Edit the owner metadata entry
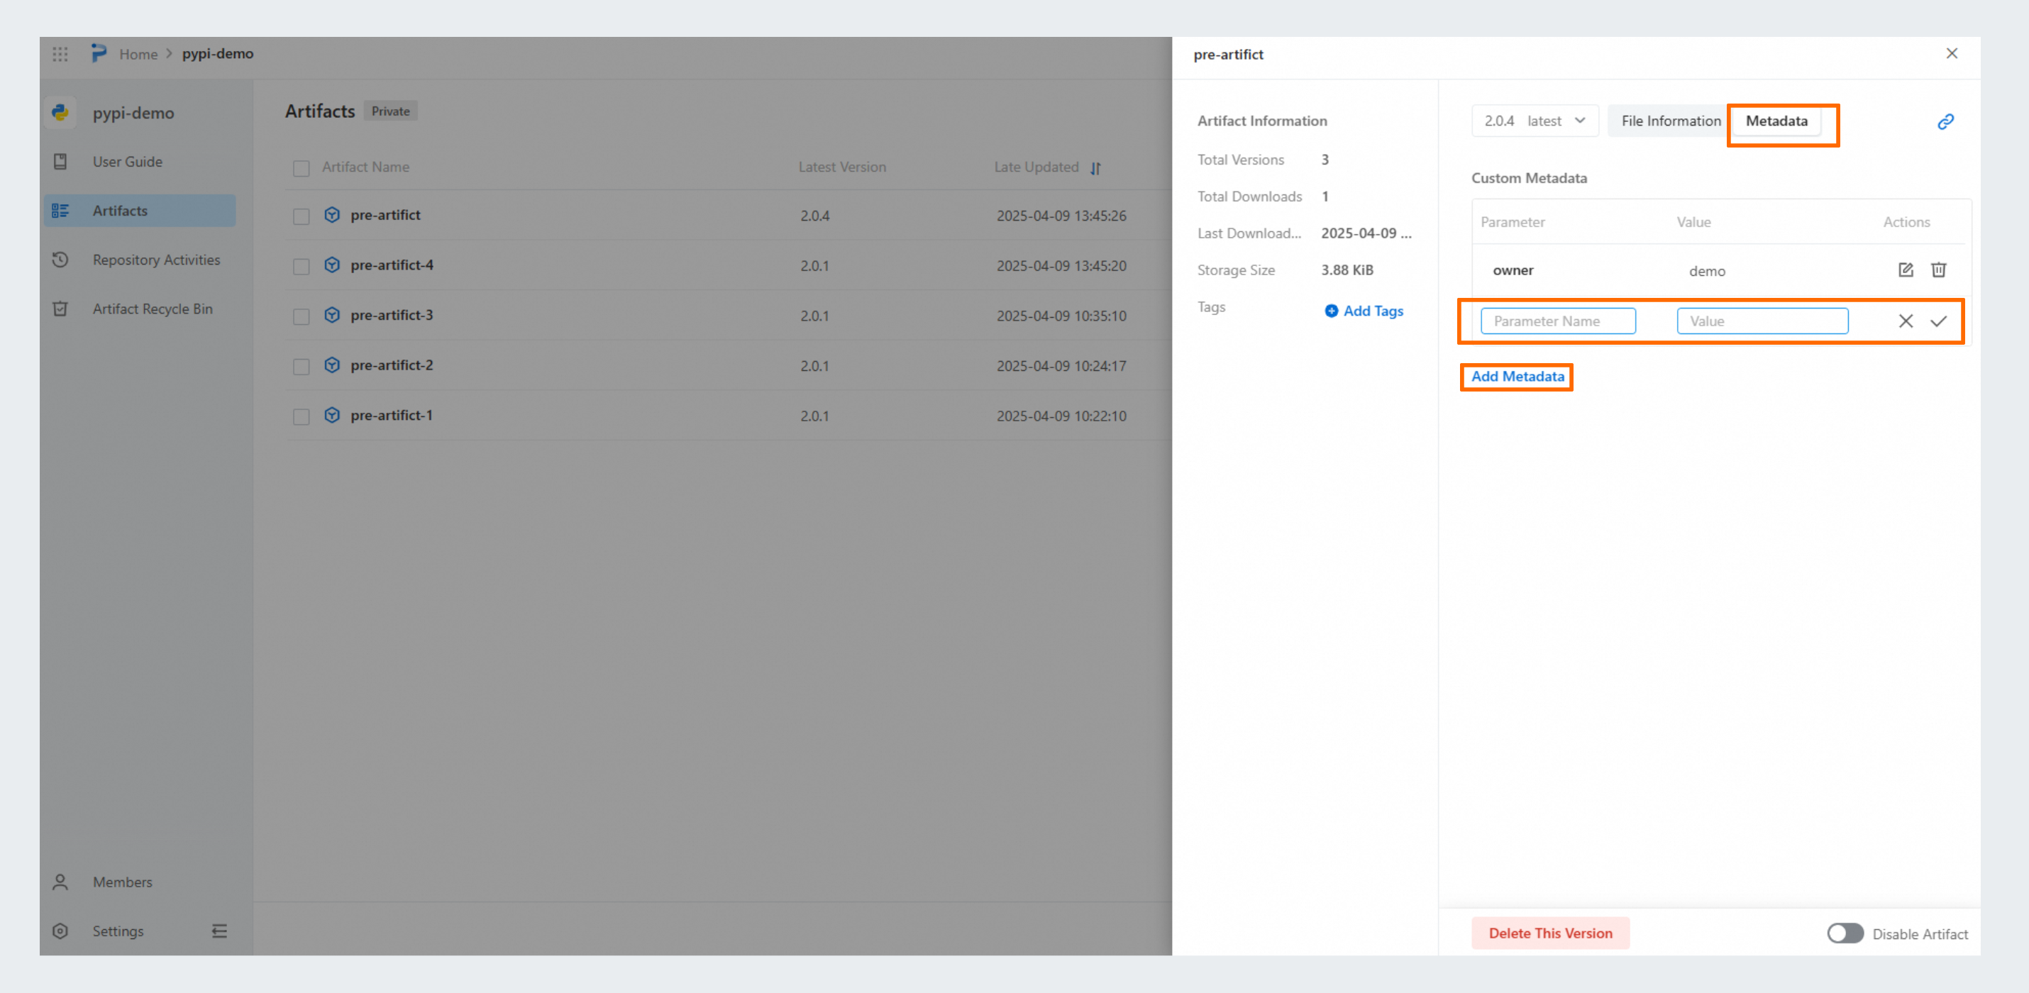The height and width of the screenshot is (993, 2029). [x=1905, y=270]
